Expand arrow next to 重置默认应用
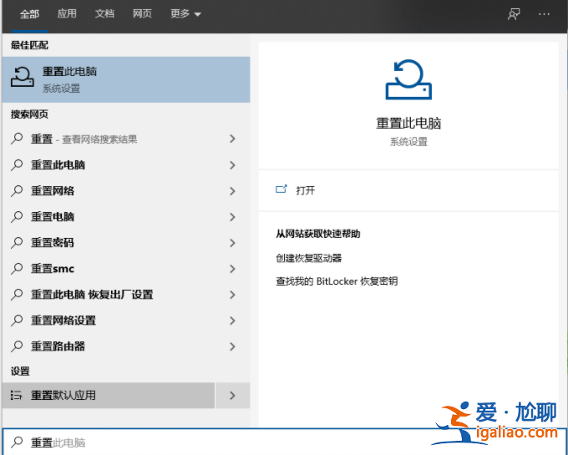Image resolution: width=568 pixels, height=455 pixels. tap(232, 395)
